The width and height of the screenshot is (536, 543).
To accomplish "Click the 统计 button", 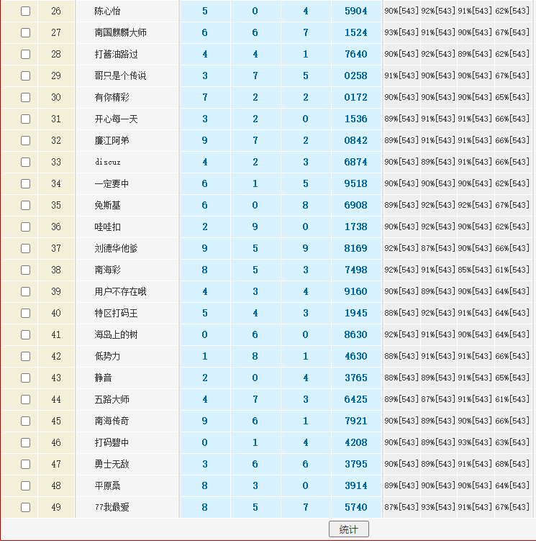I will (x=348, y=529).
